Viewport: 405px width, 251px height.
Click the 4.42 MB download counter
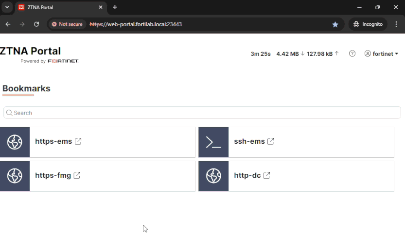(x=290, y=54)
